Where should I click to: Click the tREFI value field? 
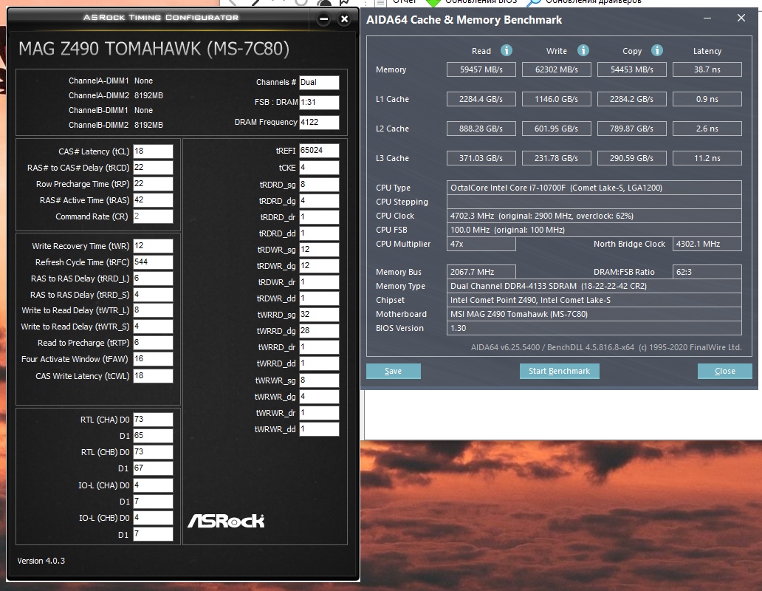click(x=319, y=151)
